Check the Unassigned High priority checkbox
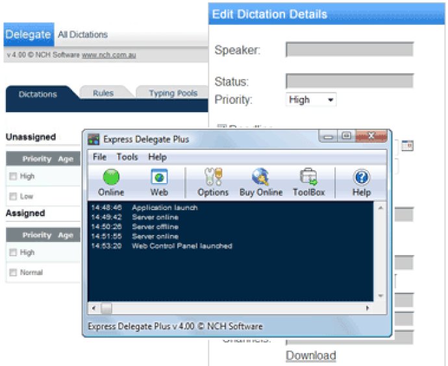The image size is (448, 366). pos(13,176)
